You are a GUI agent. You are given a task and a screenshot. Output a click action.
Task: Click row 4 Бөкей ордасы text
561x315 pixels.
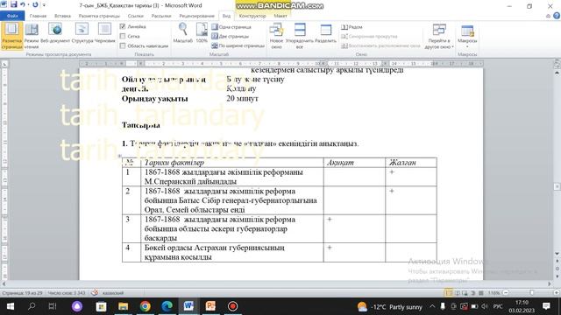point(214,252)
